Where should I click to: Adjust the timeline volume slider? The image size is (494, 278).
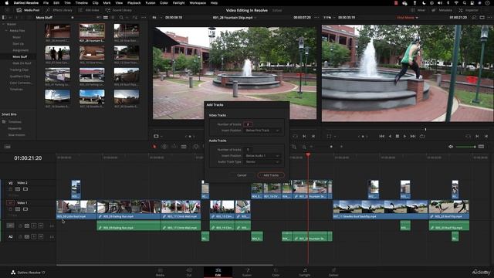(x=465, y=147)
